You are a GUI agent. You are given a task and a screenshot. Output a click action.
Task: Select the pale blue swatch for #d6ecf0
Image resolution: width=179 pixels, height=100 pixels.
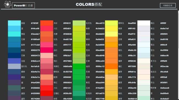coord(144,55)
